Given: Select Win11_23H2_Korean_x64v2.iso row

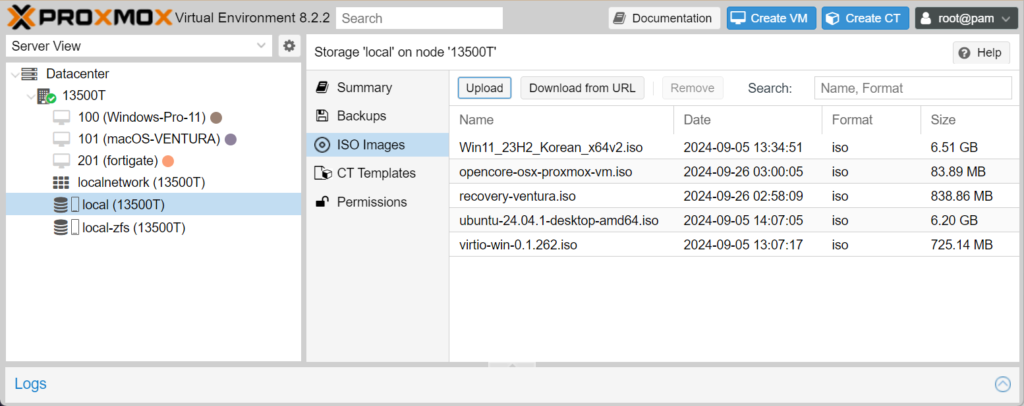Looking at the screenshot, I should pyautogui.click(x=734, y=147).
